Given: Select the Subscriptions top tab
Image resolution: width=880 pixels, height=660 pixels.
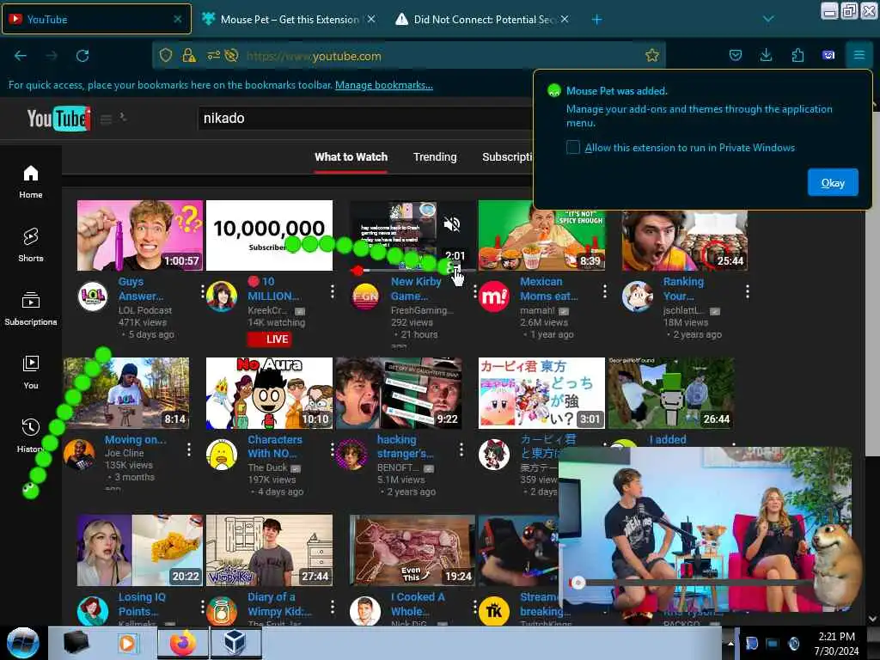Looking at the screenshot, I should point(507,157).
